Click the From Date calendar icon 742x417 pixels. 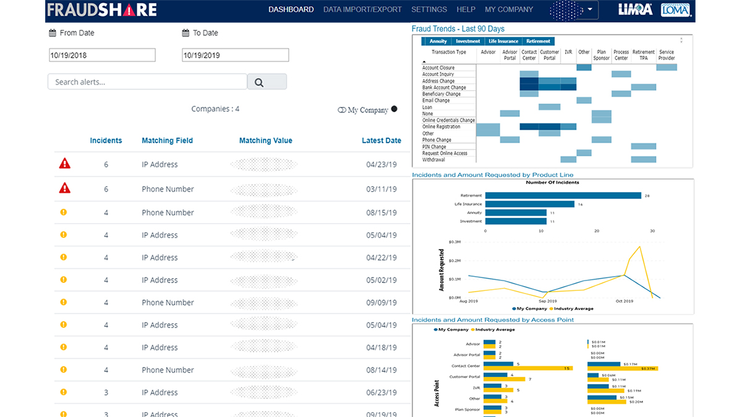(52, 33)
